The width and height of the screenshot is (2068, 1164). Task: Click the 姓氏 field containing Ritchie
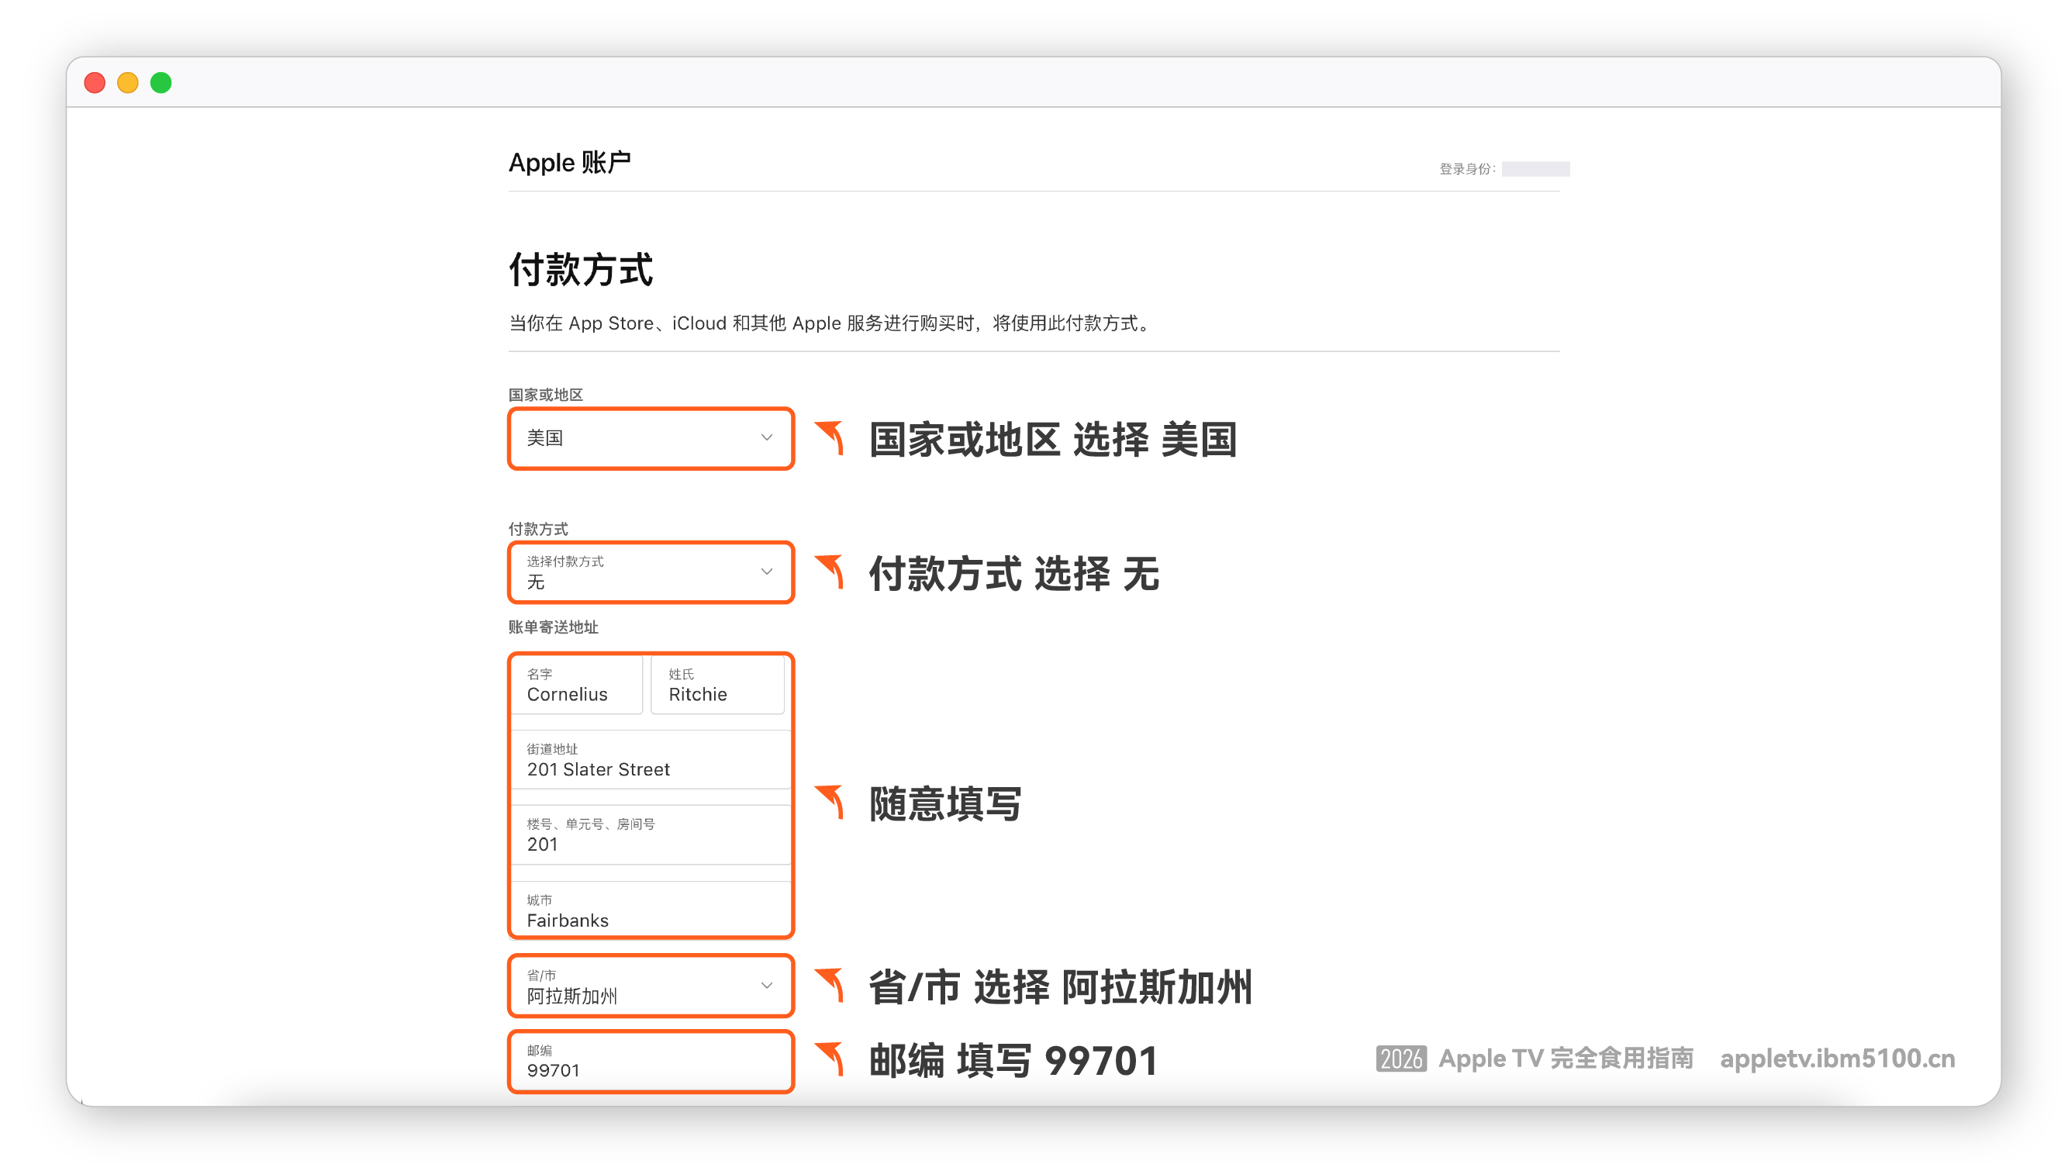pos(717,686)
